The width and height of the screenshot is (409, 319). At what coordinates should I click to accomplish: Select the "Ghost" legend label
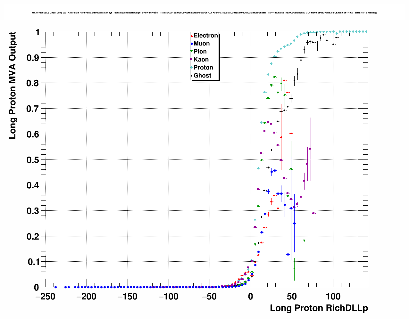coord(202,76)
